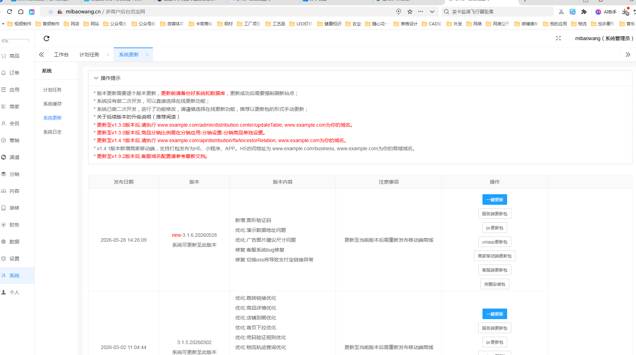Image resolution: width=636 pixels, height=355 pixels.
Task: Open the 订单 sidebar menu
Action: (x=17, y=73)
